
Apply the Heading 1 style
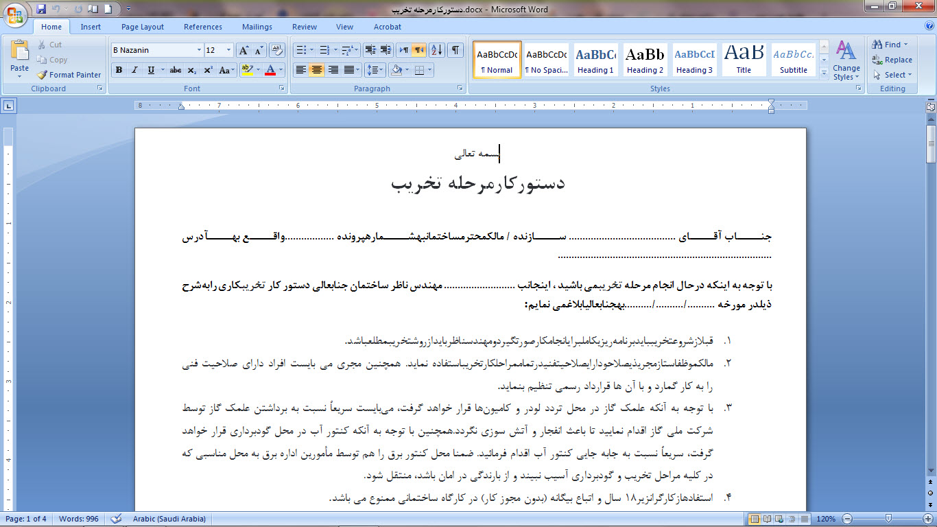(595, 60)
